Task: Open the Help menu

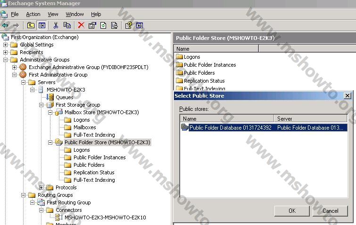Action: tap(96, 14)
